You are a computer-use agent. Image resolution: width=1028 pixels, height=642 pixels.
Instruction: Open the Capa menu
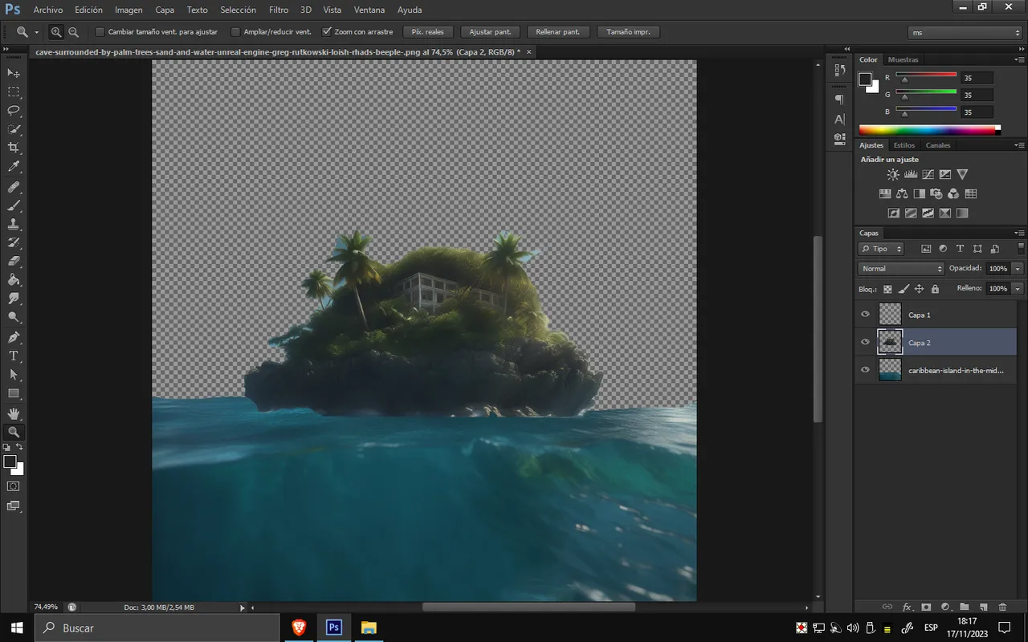pos(165,10)
